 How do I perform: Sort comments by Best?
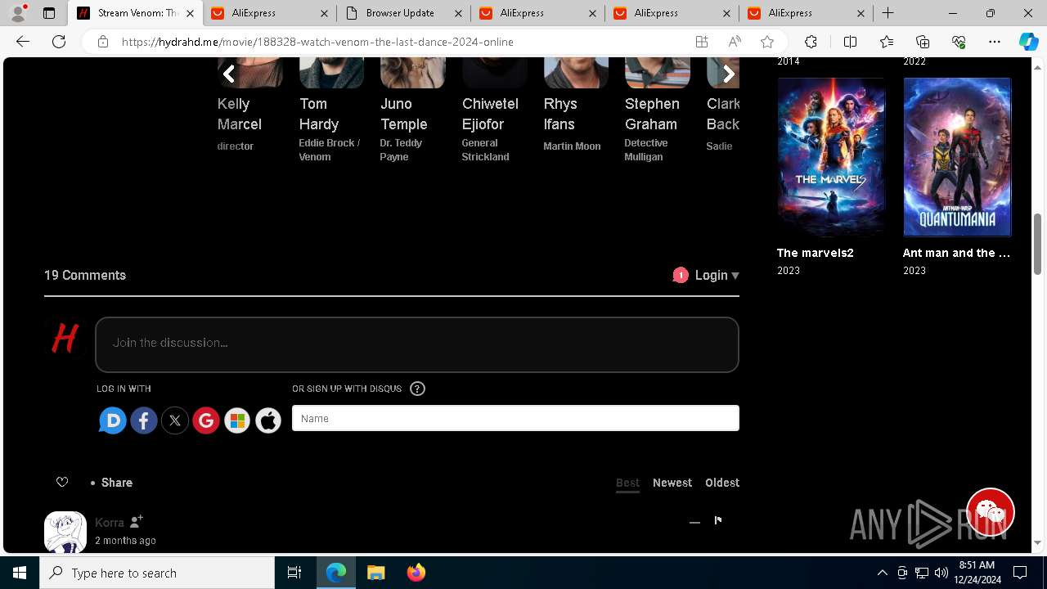pyautogui.click(x=627, y=483)
